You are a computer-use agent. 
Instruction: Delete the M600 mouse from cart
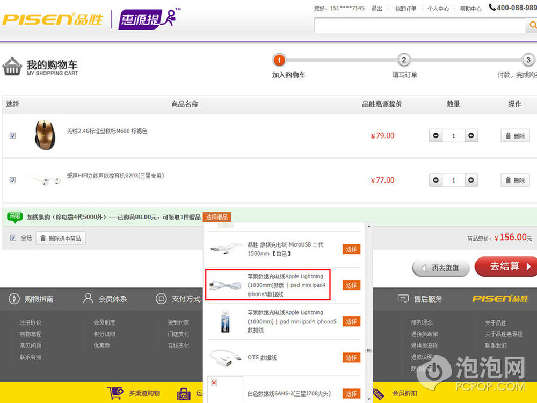(x=515, y=136)
